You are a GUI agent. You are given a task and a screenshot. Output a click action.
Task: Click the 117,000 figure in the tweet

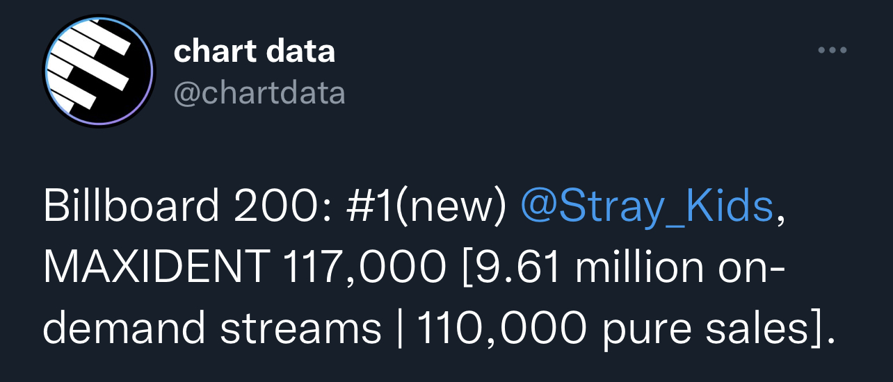364,267
